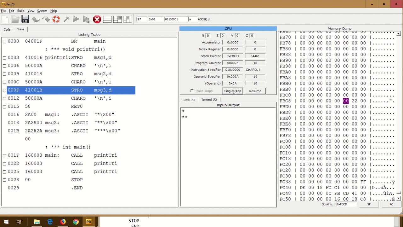Image resolution: width=403 pixels, height=227 pixels.
Task: Toggle breakpoint at address 0012 CHARO
Action: 4,98
